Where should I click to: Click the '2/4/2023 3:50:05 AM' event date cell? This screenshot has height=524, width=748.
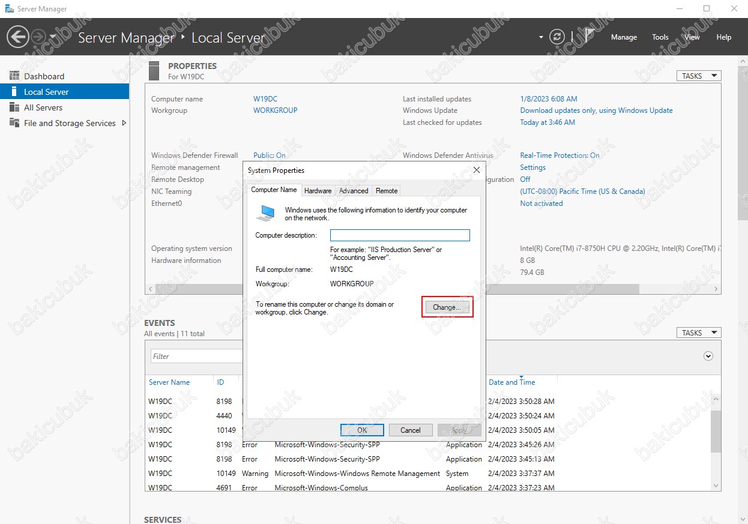click(x=521, y=430)
